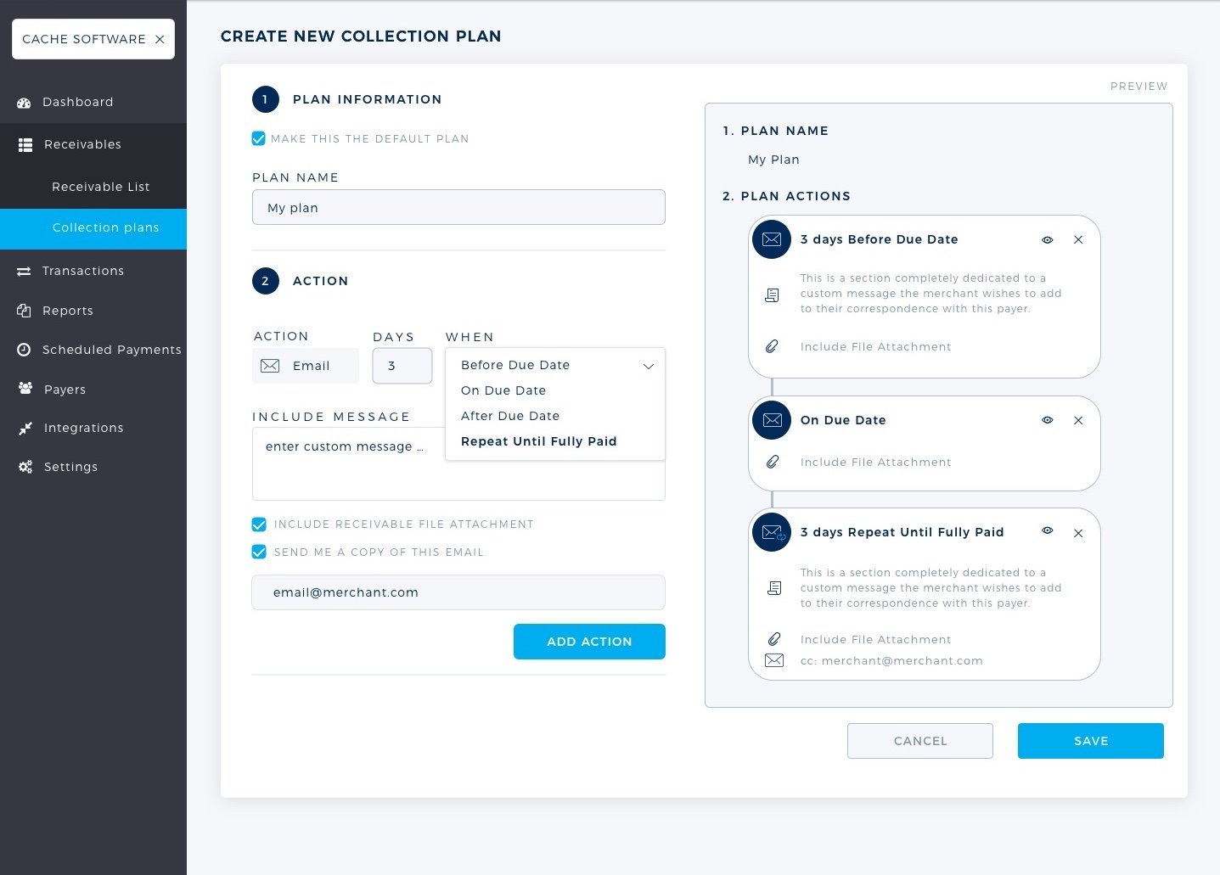Click the '3 days Repeat Until Fully Paid' title

(x=902, y=532)
